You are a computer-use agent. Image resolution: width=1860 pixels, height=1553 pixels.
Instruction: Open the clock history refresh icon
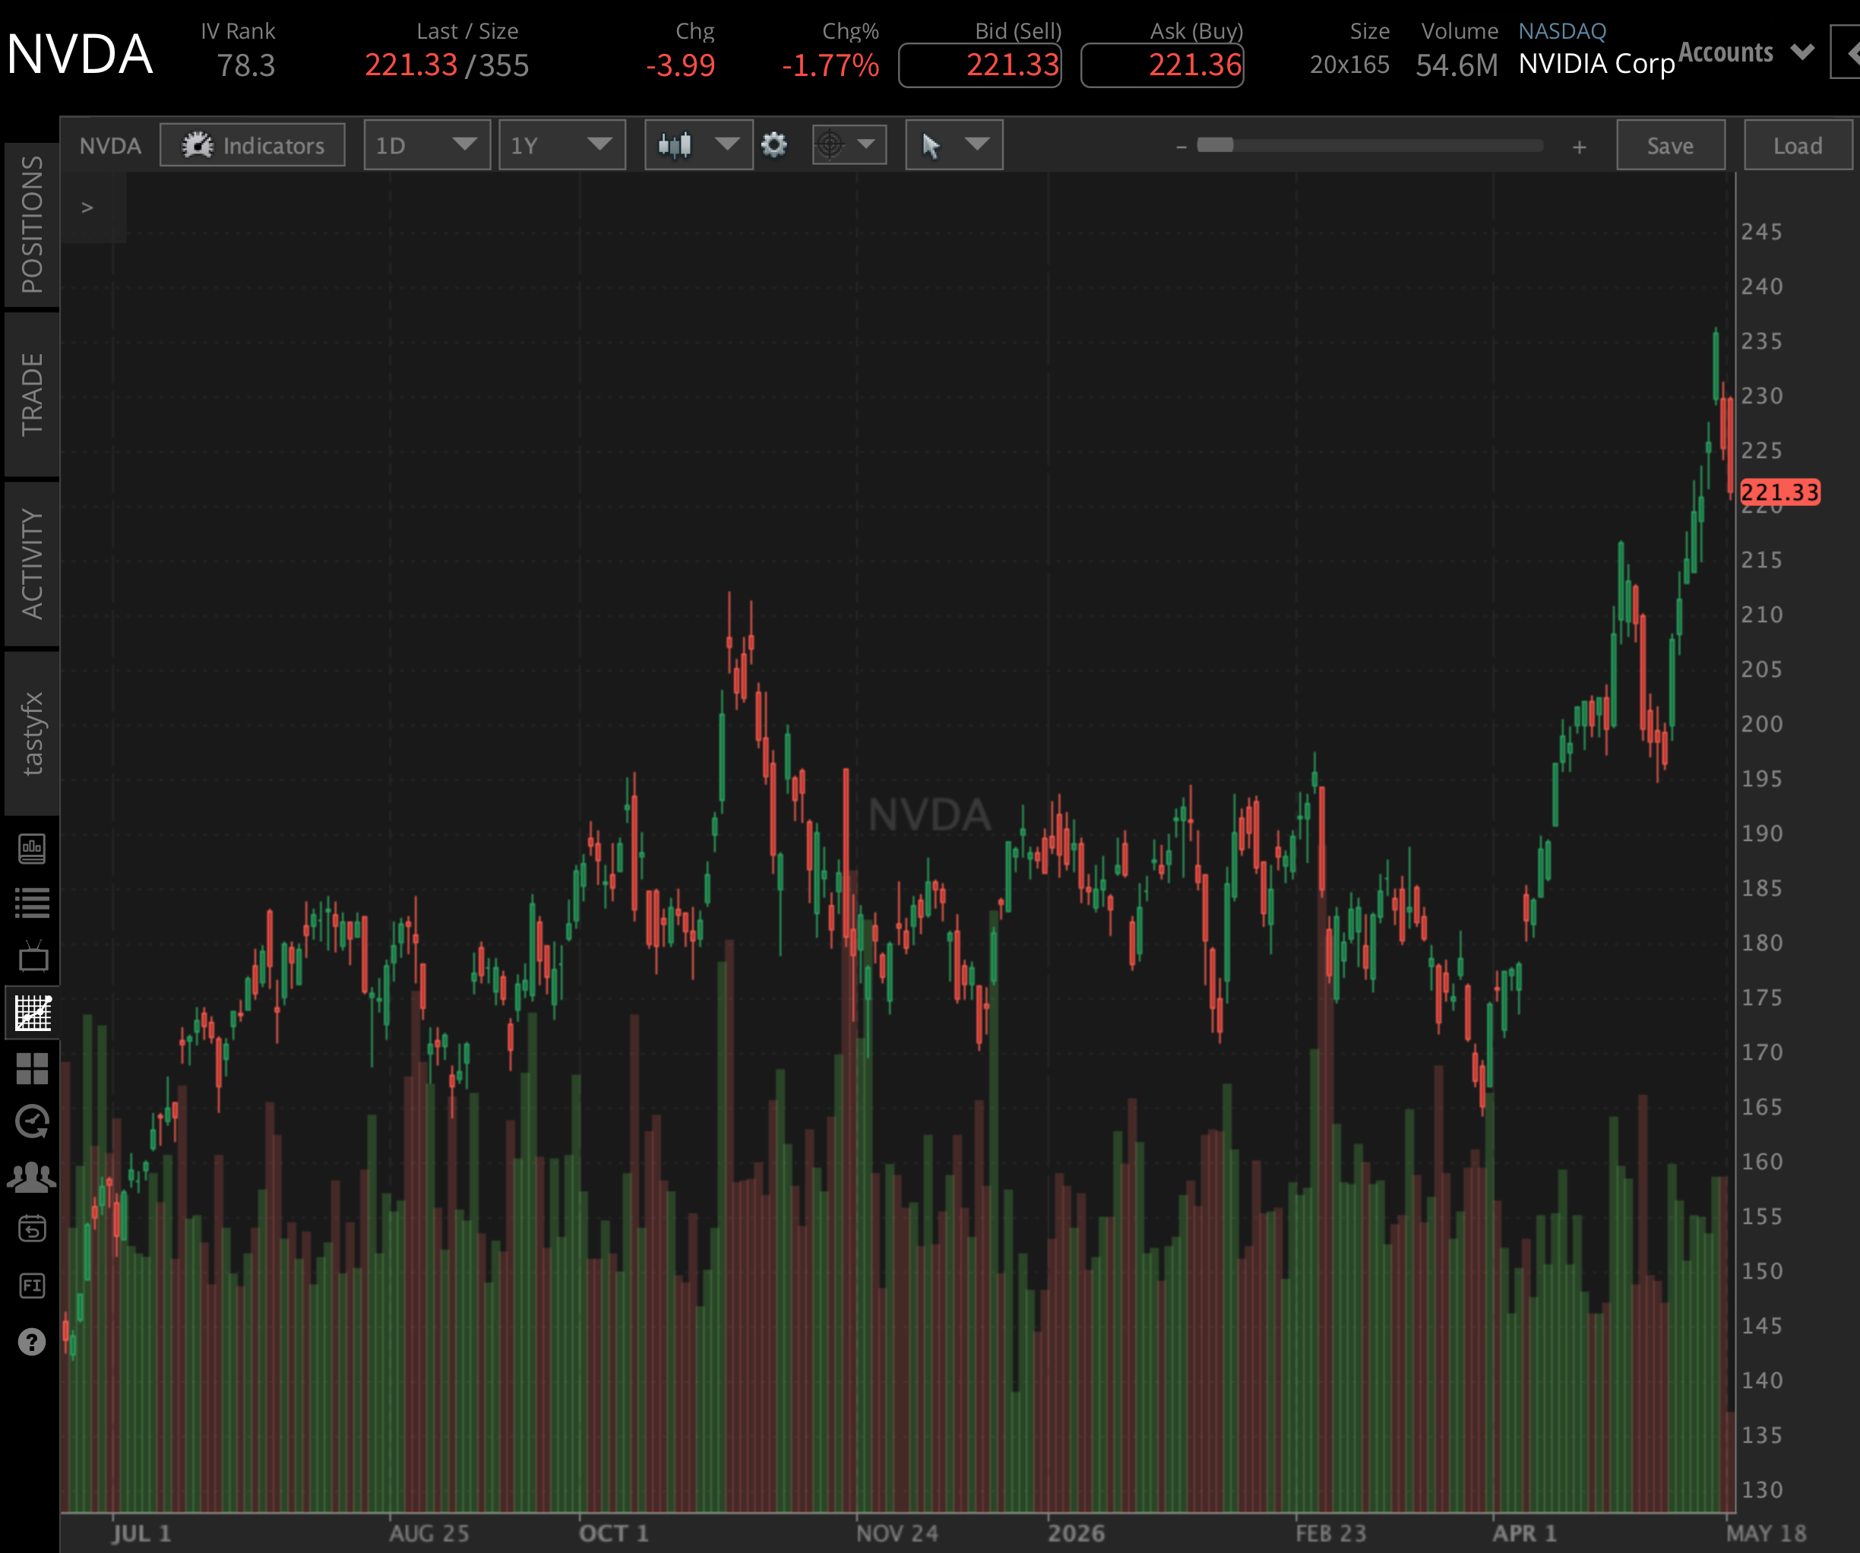(x=33, y=1121)
